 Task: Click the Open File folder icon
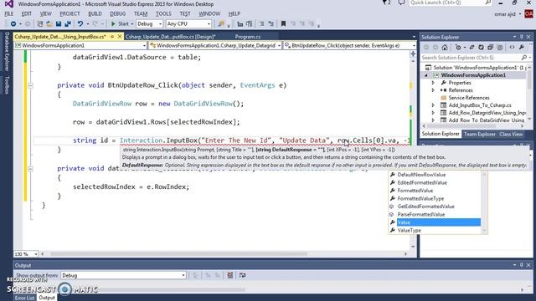coord(49,24)
